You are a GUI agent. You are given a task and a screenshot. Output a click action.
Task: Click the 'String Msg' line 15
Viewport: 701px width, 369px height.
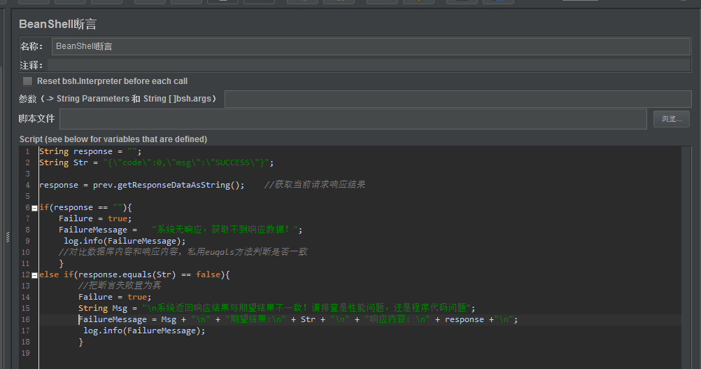[277, 308]
